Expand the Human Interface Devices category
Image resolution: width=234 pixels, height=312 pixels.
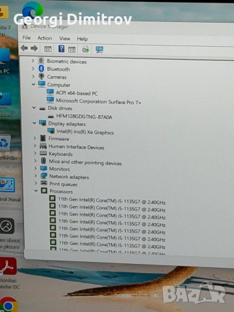pyautogui.click(x=35, y=146)
